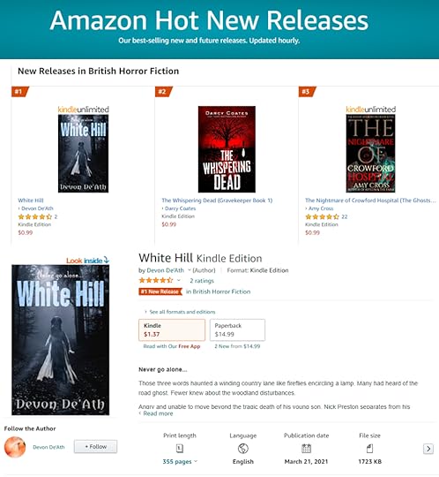Viewport: 439px width, 477px height.
Task: Open author dropdown next to Devon De'Ath
Action: point(190,270)
